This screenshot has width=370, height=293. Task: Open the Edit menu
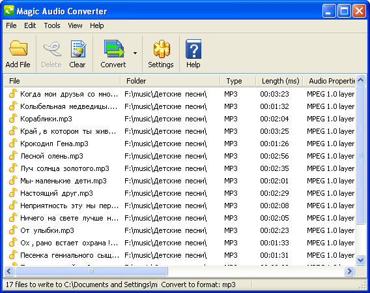coord(30,25)
